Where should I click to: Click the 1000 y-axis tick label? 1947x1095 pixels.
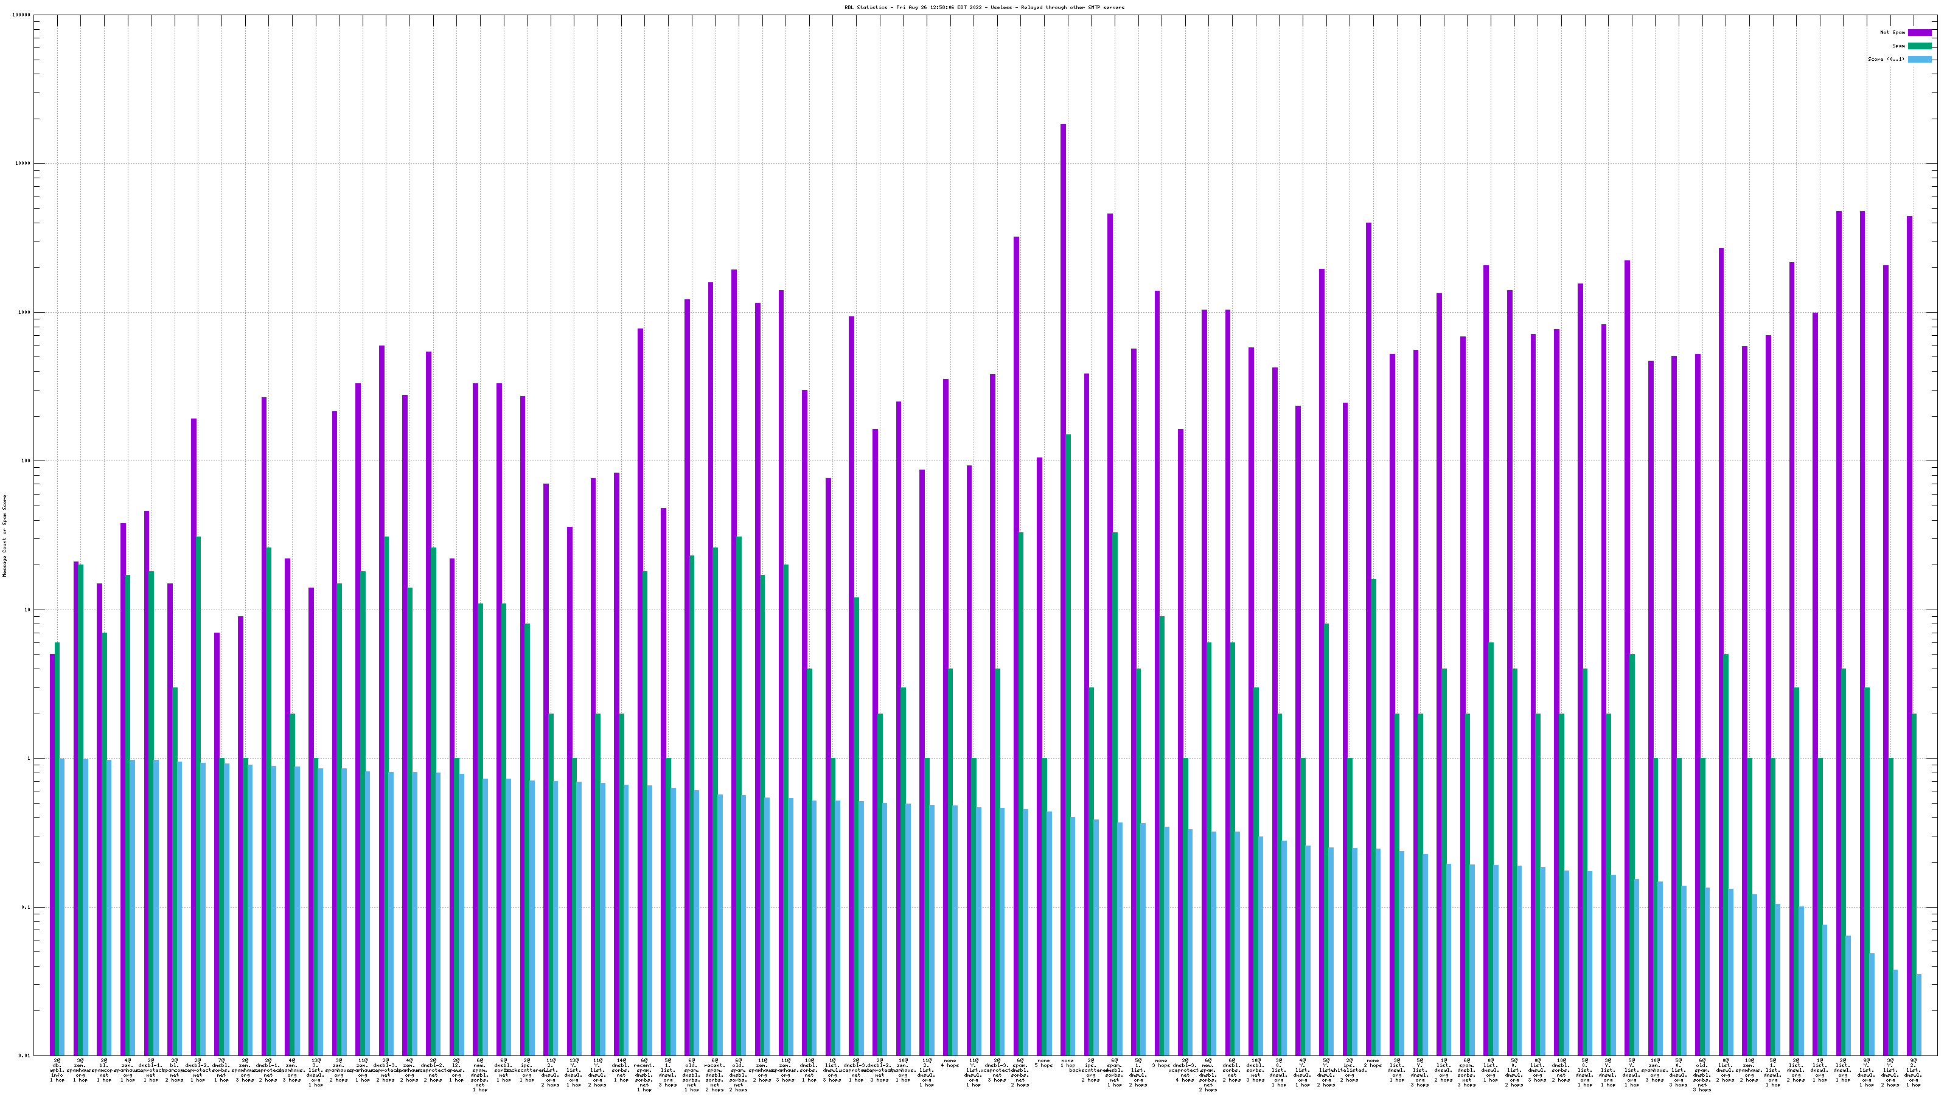[x=25, y=312]
